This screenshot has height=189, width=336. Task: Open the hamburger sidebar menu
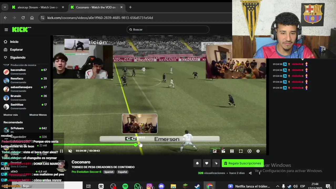6,30
